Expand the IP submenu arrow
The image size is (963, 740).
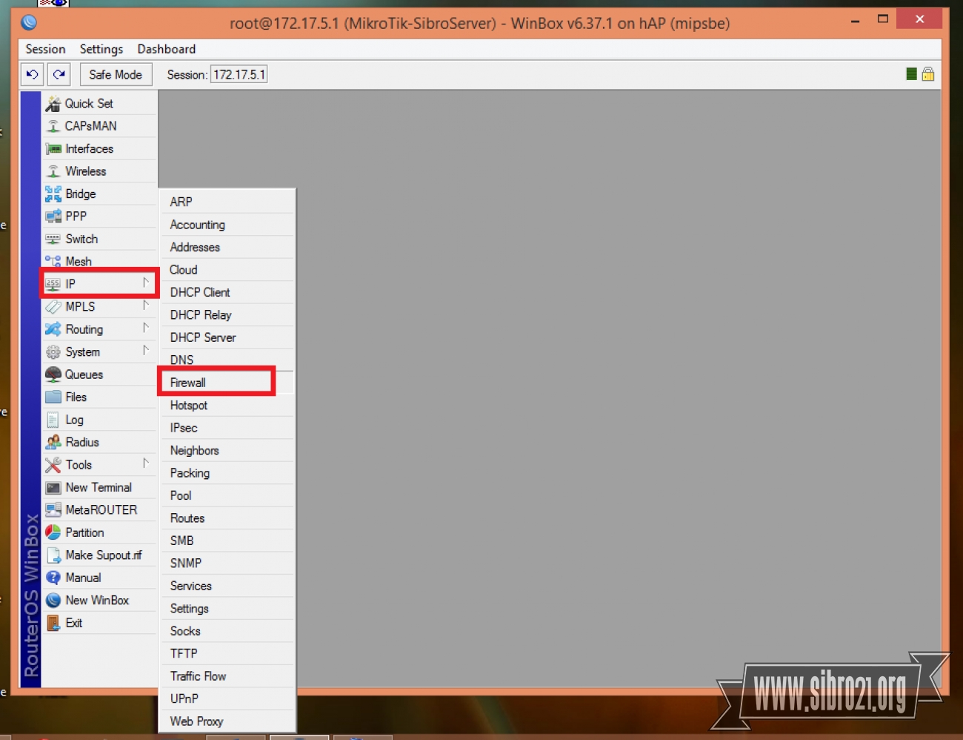146,283
